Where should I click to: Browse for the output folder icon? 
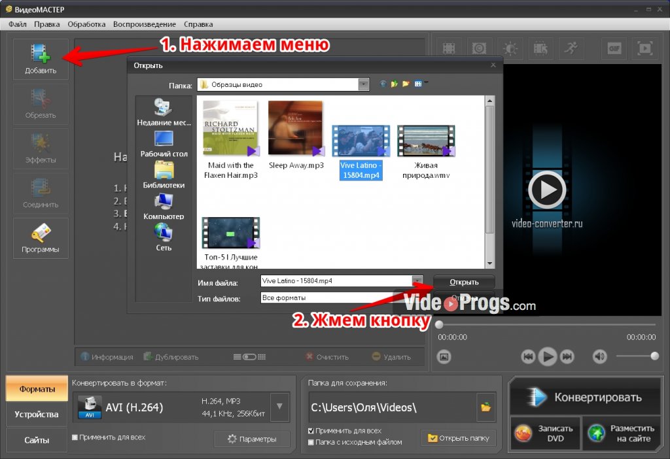point(486,407)
